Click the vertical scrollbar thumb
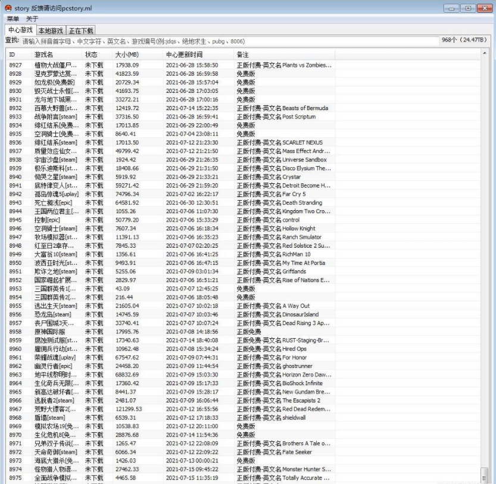The width and height of the screenshot is (496, 484). point(485,474)
